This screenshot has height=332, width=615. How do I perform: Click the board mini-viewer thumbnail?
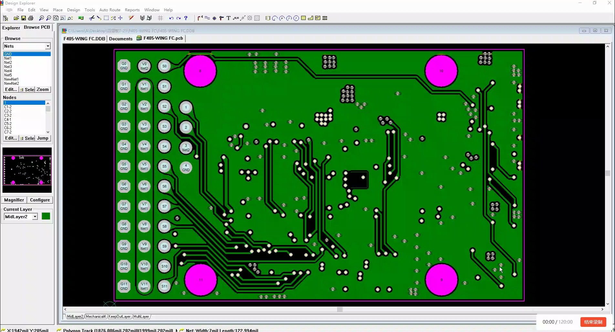click(27, 170)
